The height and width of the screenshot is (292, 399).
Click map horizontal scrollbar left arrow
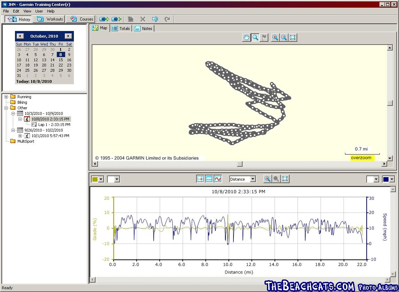click(95, 164)
